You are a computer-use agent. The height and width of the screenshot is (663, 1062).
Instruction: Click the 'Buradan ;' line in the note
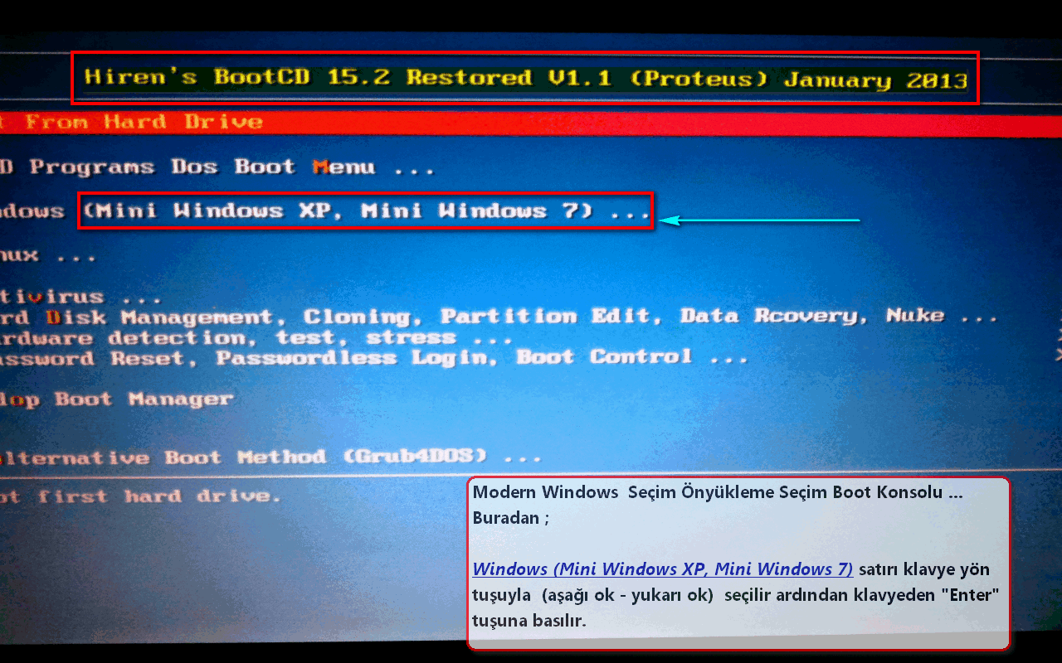point(511,518)
